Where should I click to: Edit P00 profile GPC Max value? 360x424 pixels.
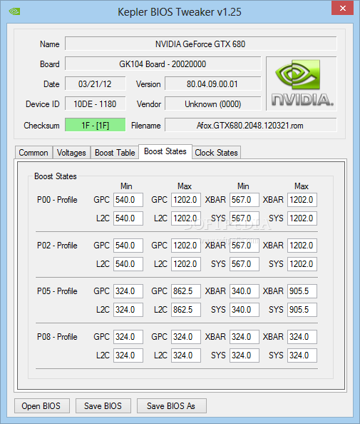click(186, 200)
